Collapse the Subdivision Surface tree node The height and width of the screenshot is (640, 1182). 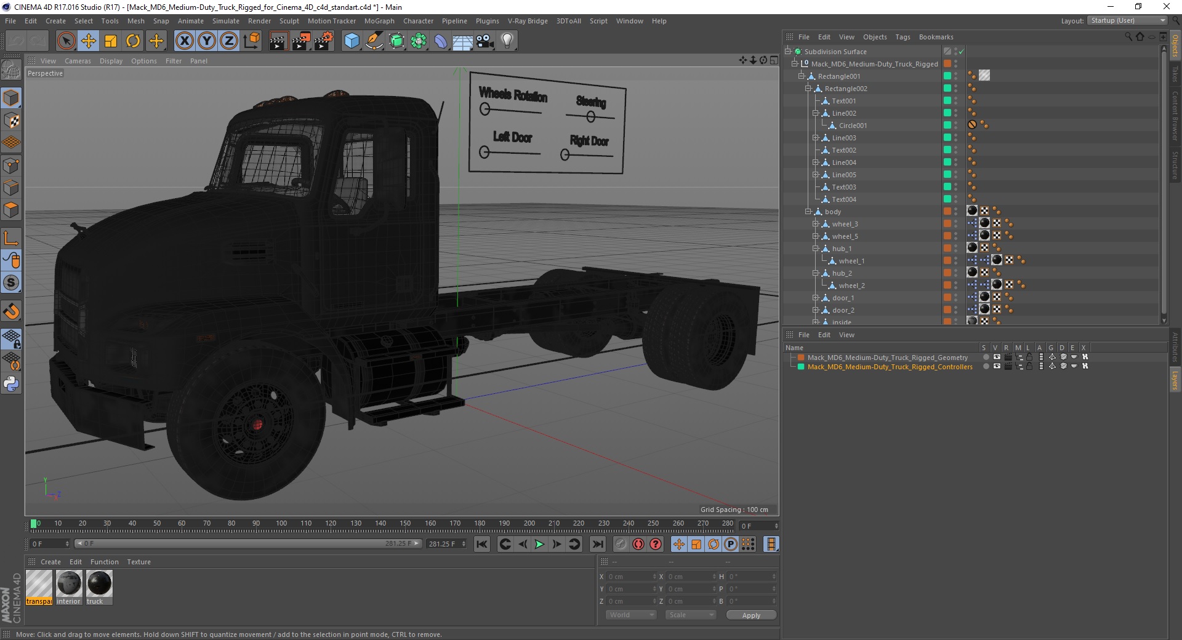(x=787, y=52)
